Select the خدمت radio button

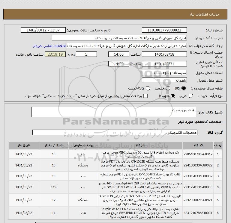(168, 88)
